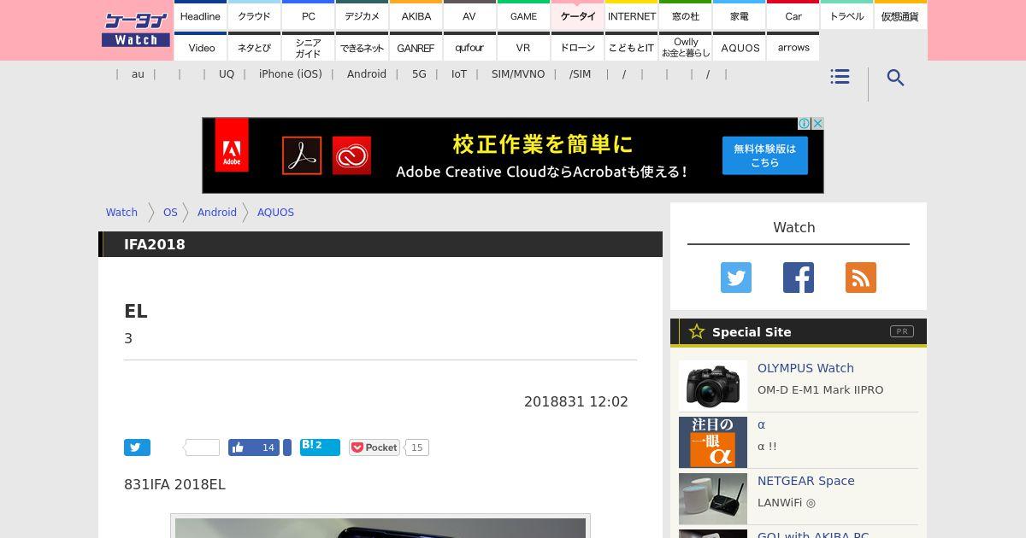Open the クラウド tab
The width and height of the screenshot is (1026, 538).
[x=254, y=16]
